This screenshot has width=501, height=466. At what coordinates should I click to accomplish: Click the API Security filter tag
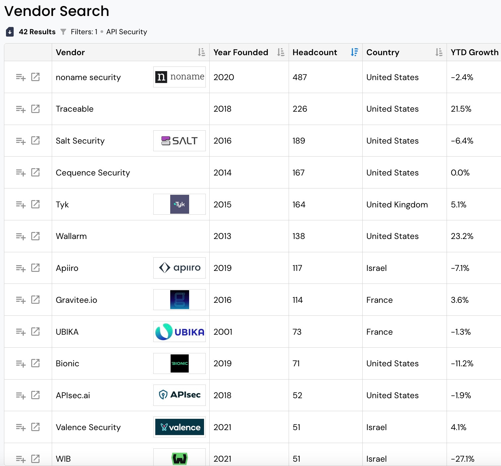126,32
